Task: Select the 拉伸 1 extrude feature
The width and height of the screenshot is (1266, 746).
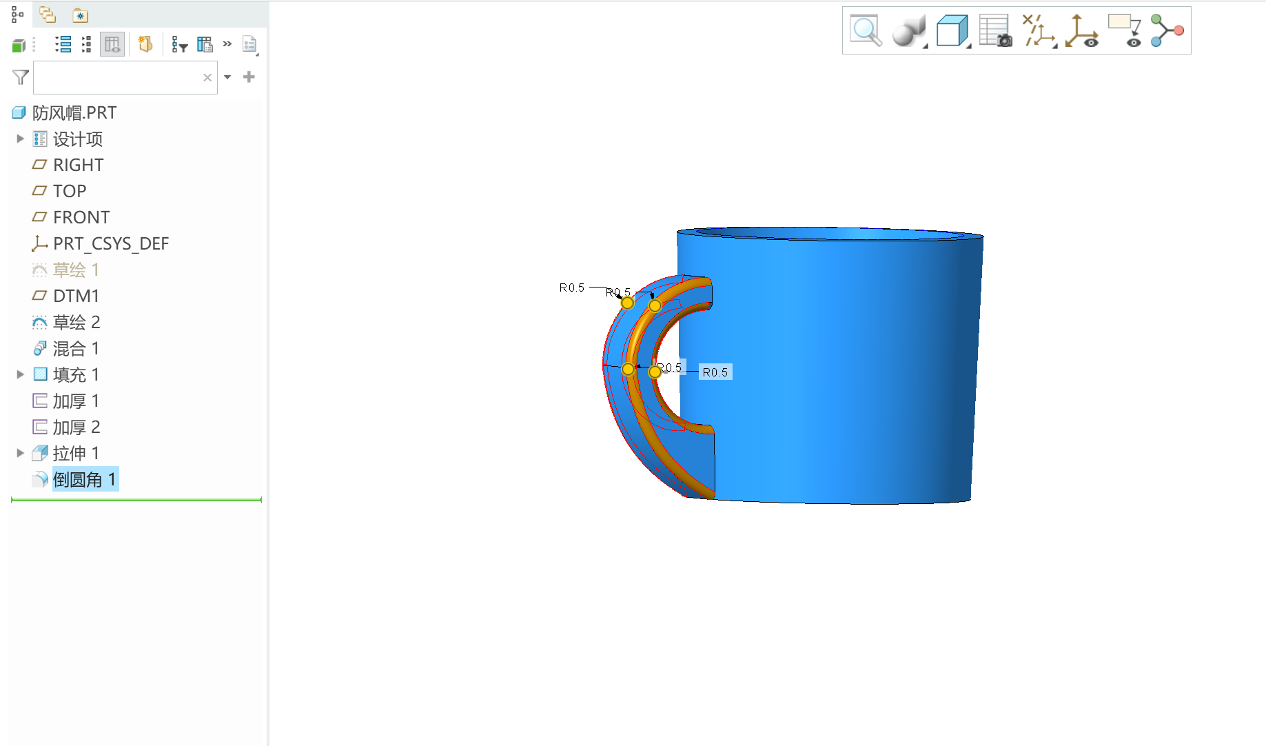Action: [x=76, y=453]
